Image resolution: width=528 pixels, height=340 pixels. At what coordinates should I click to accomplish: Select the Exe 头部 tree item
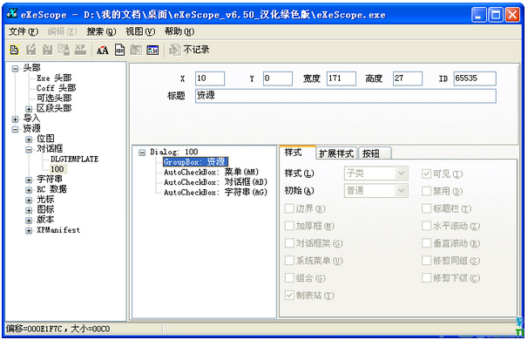54,78
